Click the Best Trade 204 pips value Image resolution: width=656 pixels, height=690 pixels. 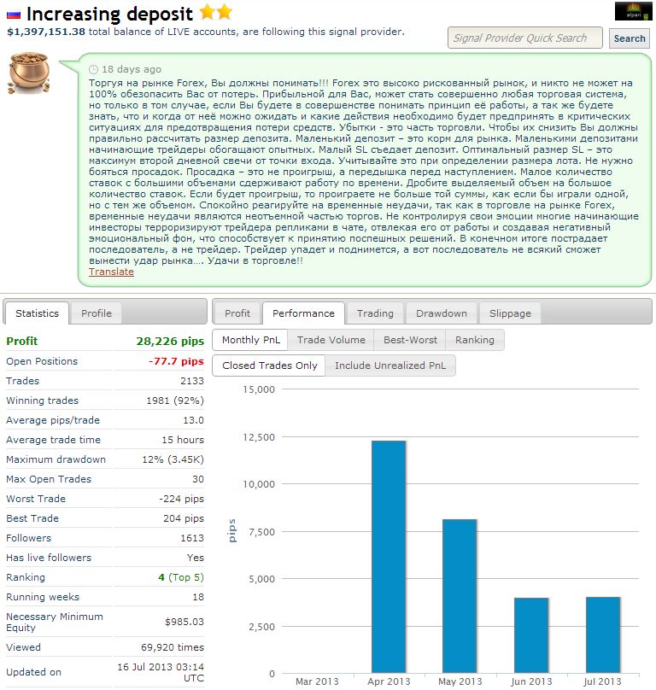[184, 518]
